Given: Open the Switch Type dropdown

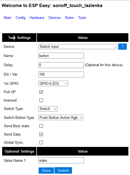Looking at the screenshot, I should point(48,109).
